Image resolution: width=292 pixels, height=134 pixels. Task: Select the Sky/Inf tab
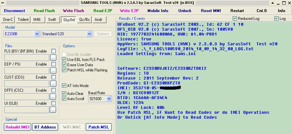click(x=69, y=20)
